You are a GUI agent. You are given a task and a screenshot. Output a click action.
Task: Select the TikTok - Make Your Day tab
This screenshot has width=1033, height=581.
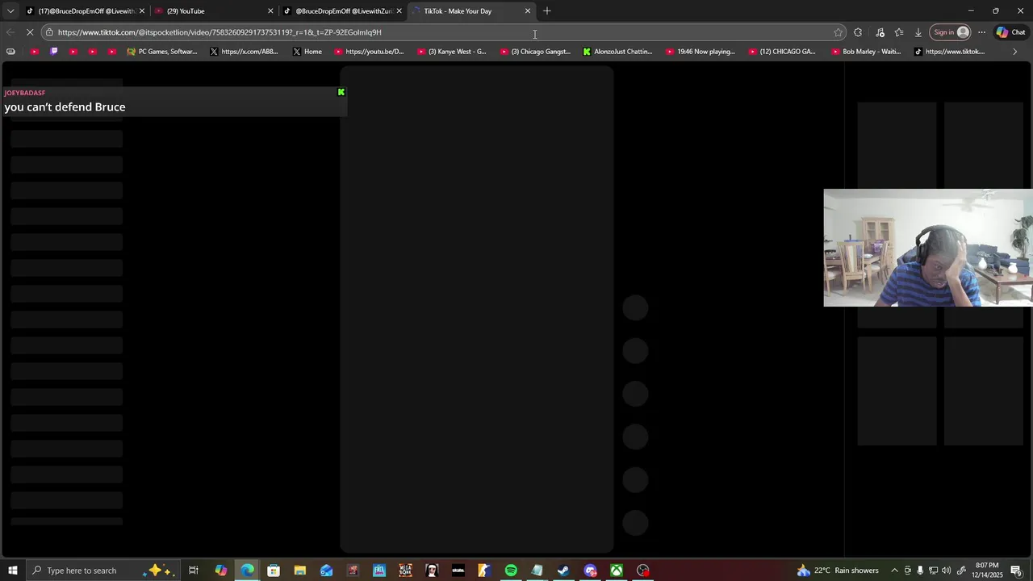pyautogui.click(x=470, y=11)
